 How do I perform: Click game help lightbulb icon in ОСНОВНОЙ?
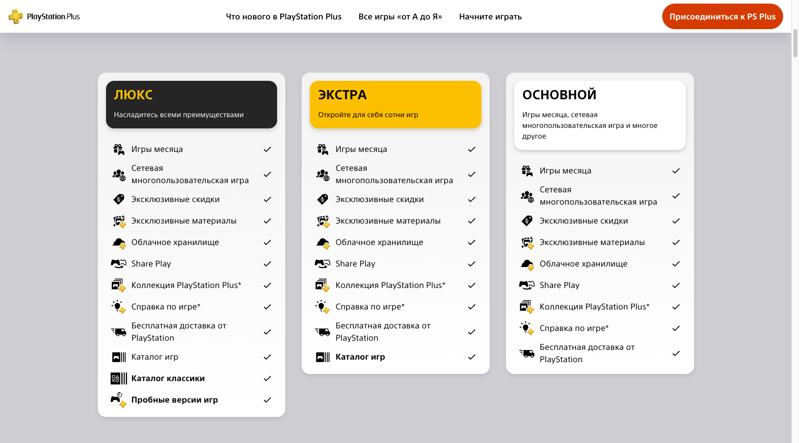pos(527,328)
